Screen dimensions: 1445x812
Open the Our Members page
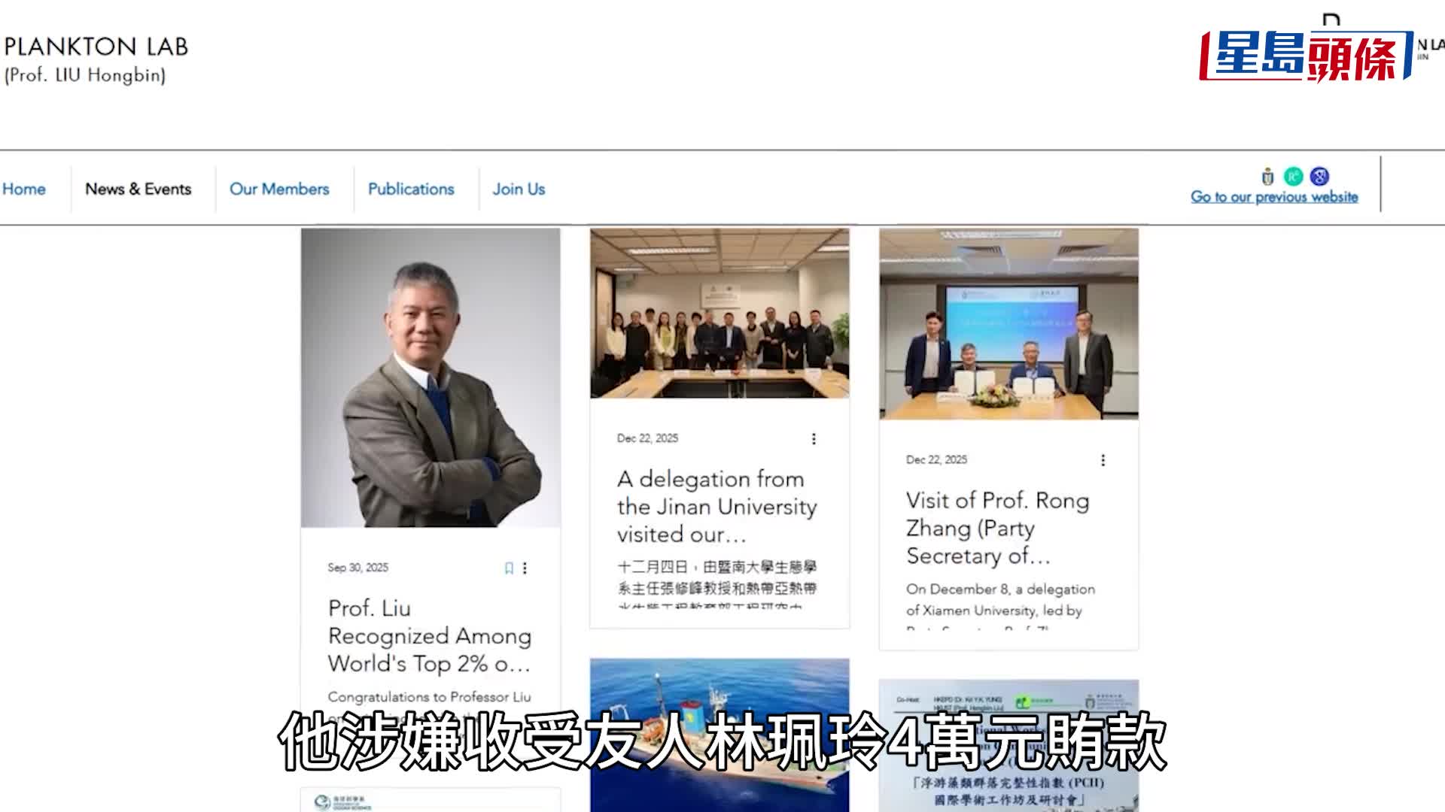pos(279,189)
